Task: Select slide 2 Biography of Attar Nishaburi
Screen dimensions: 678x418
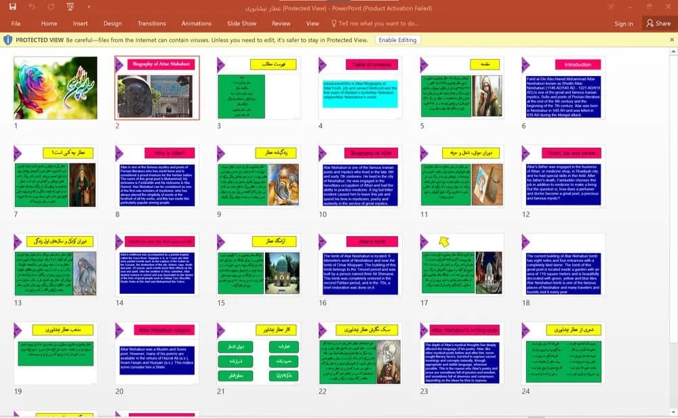Action: tap(157, 88)
